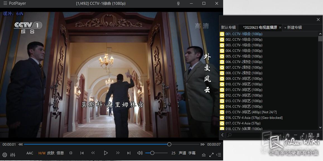Select 008. CCTV-2财经 (1080p)
Viewport: 323px width, 161px height.
(x=269, y=73)
